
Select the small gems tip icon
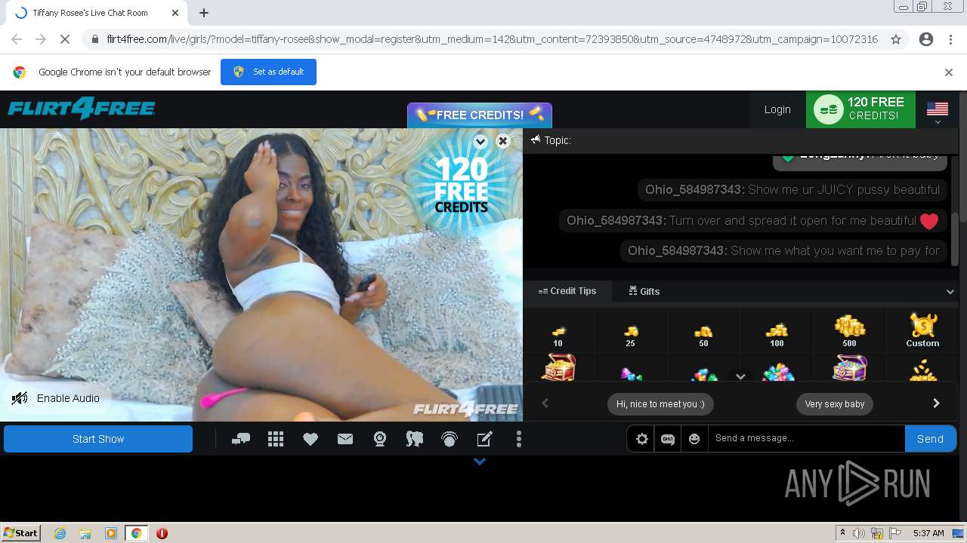tap(631, 374)
